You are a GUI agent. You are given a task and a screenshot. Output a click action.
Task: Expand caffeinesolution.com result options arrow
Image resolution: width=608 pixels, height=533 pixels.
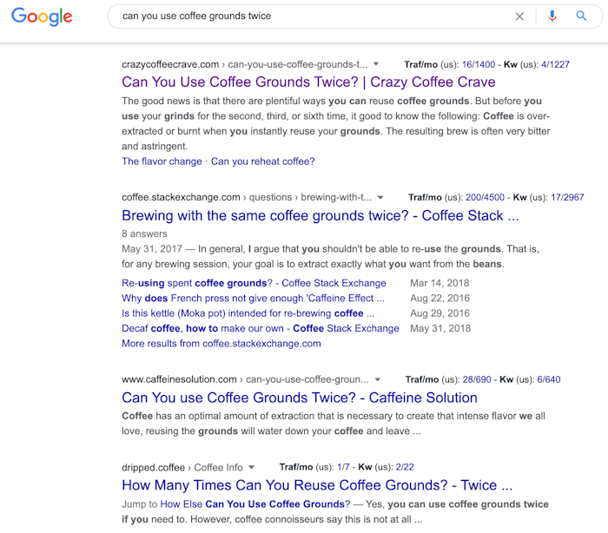(x=377, y=380)
